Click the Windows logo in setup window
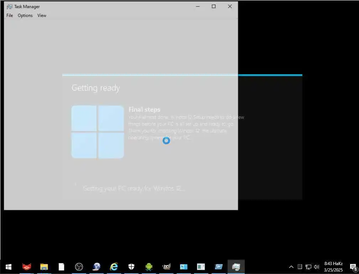This screenshot has height=274, width=359. pyautogui.click(x=98, y=132)
